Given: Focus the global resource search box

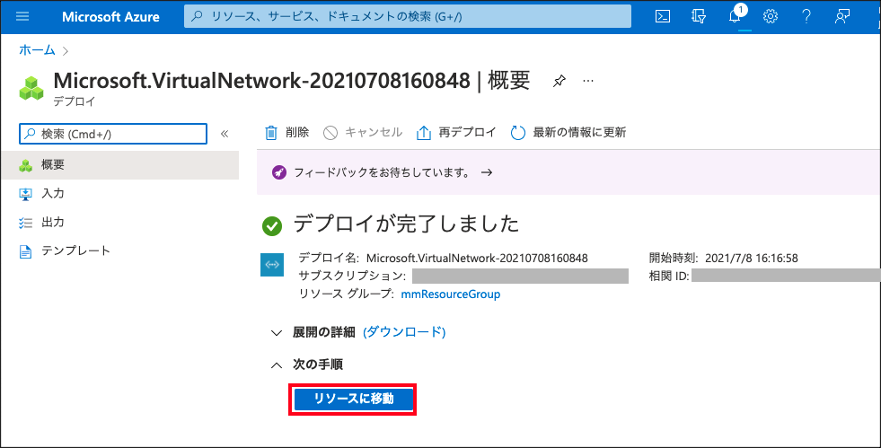Looking at the screenshot, I should 408,17.
